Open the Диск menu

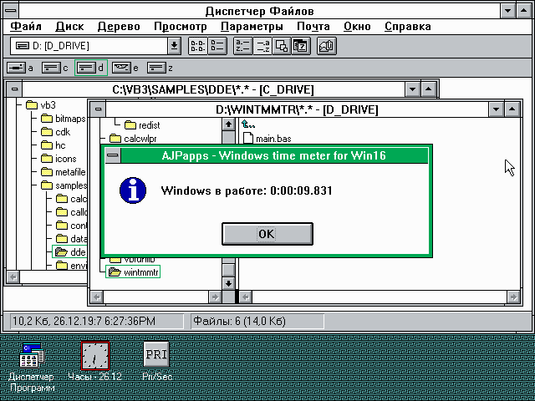click(x=69, y=26)
